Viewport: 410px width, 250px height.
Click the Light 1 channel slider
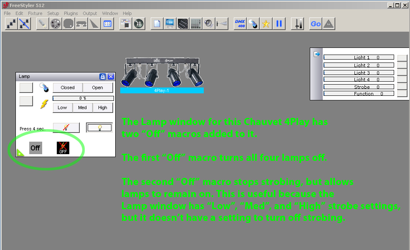(359, 57)
